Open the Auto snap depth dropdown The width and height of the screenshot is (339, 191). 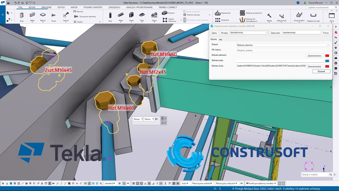185,183
